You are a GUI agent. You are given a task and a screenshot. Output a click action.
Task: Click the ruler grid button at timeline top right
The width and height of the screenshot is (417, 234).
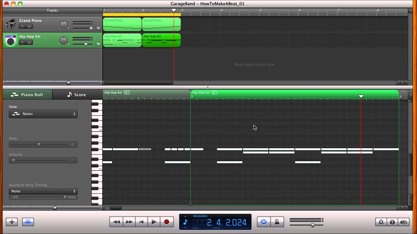[x=410, y=10]
